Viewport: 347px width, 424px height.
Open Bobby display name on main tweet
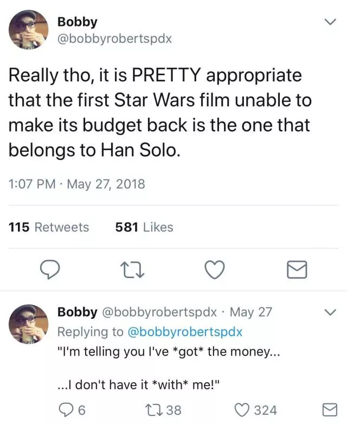coord(77,22)
